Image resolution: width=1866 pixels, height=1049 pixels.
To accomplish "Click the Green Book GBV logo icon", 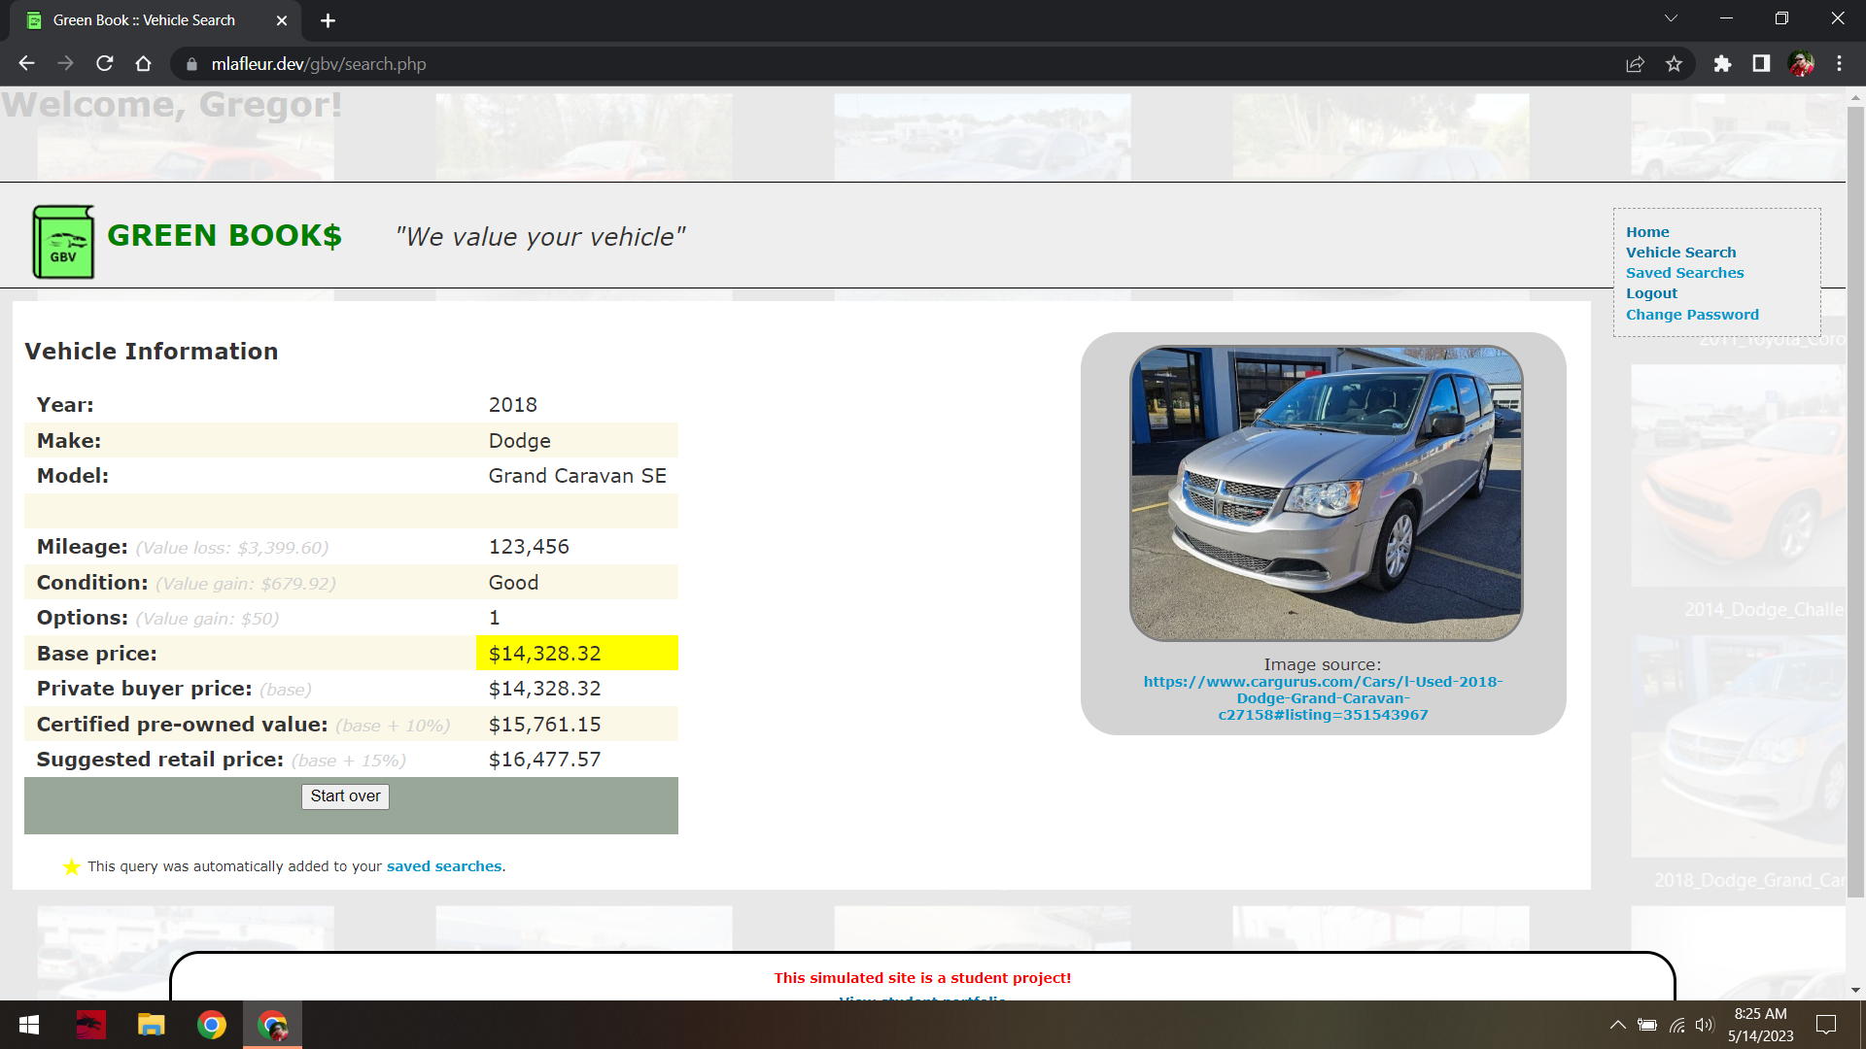I will (63, 242).
